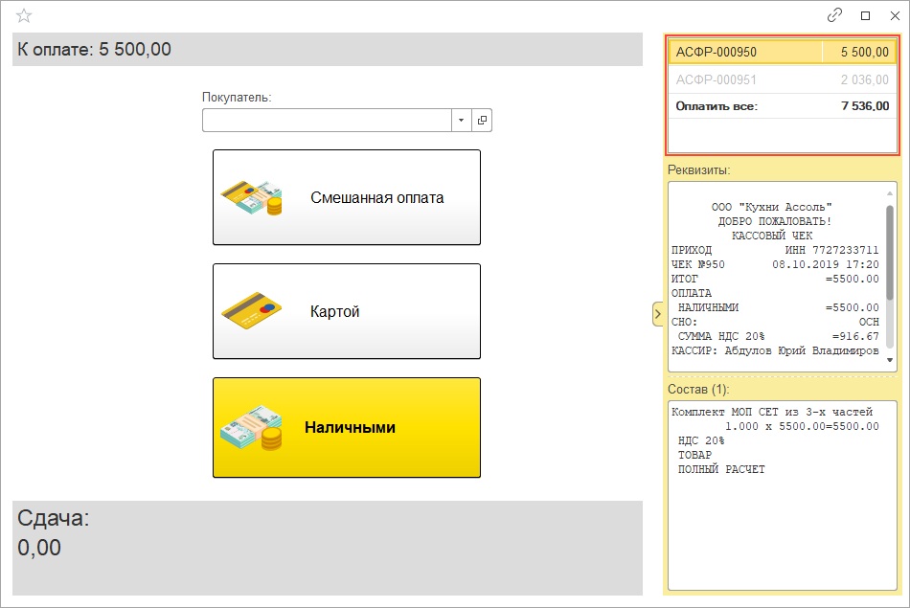Maximize the payment window

pyautogui.click(x=865, y=15)
